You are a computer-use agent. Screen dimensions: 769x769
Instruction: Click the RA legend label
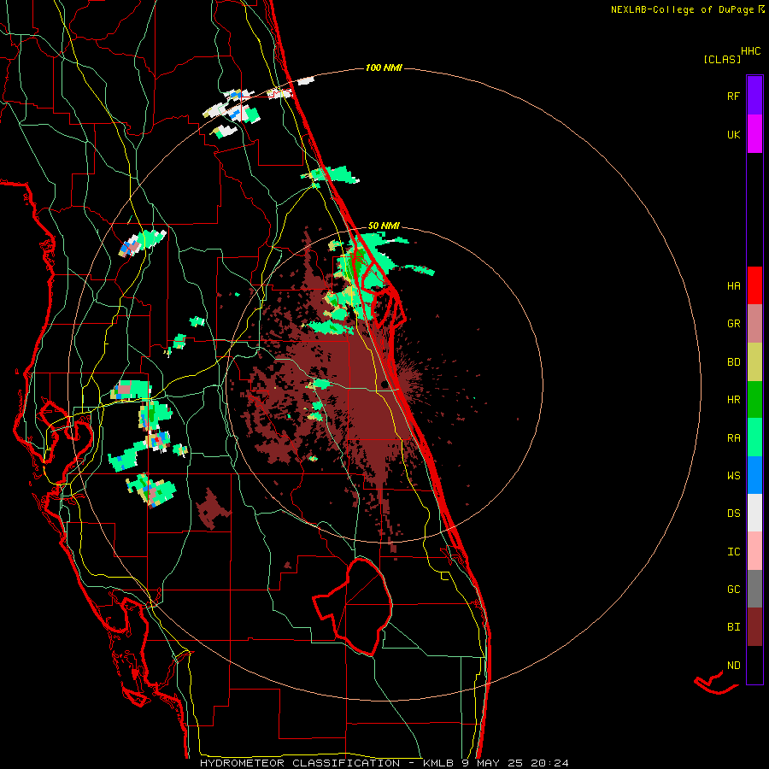click(x=733, y=437)
